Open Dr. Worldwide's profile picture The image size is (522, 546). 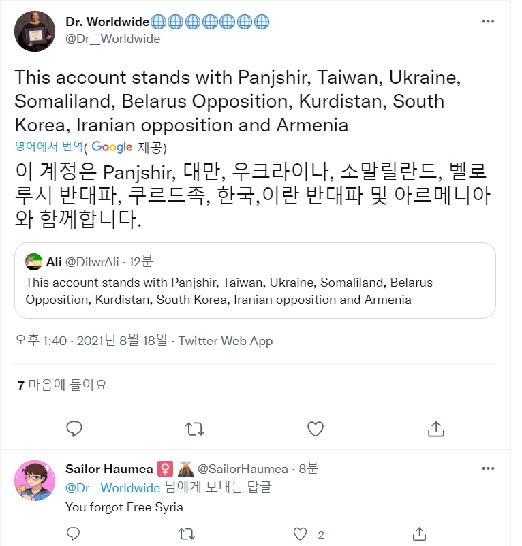(x=35, y=31)
